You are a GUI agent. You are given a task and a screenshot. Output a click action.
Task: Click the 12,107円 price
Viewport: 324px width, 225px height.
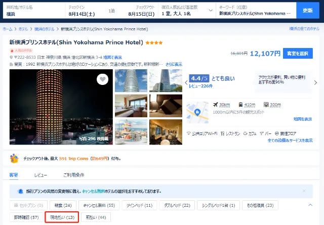(265, 54)
